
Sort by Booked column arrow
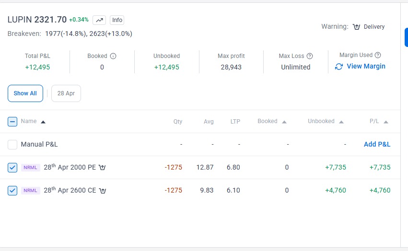click(284, 122)
